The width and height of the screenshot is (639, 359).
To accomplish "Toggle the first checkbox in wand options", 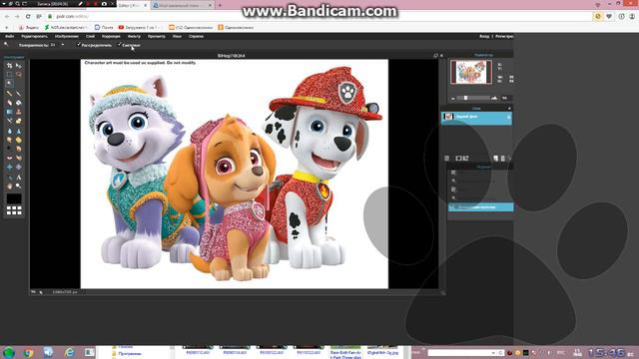I will tap(79, 45).
